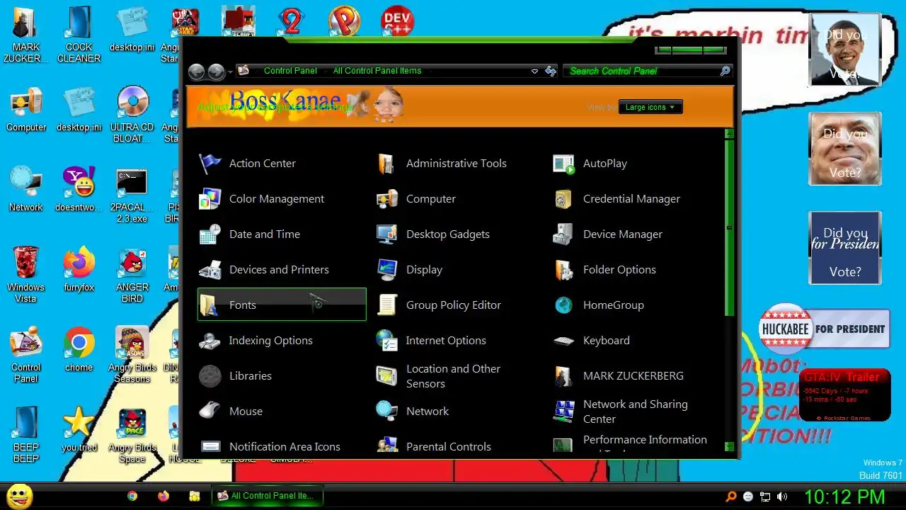Open the Start menu smiley button
906x510 pixels.
20,496
